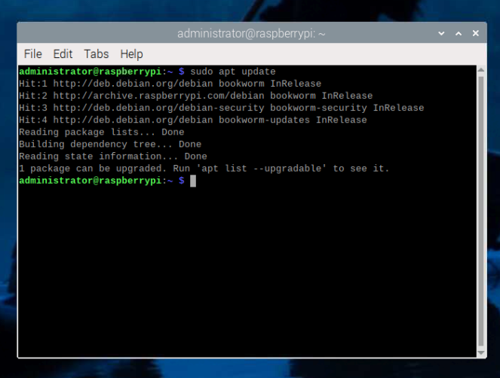The width and height of the screenshot is (500, 378).
Task: Click 'Reading state information... Done' line
Action: pyautogui.click(x=113, y=157)
